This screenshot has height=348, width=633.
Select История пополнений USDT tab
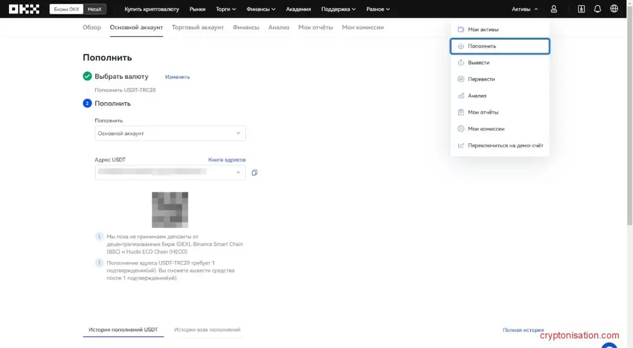pyautogui.click(x=123, y=330)
